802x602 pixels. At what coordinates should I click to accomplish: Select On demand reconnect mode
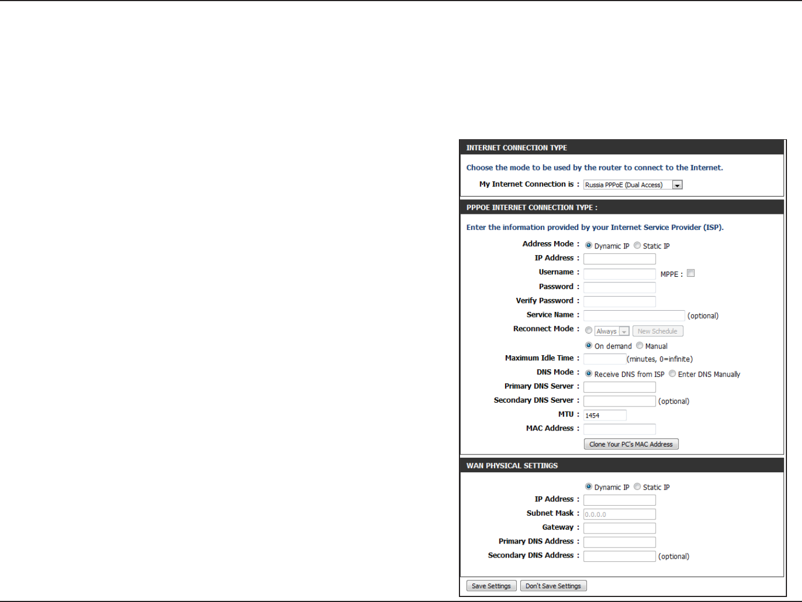pos(589,346)
